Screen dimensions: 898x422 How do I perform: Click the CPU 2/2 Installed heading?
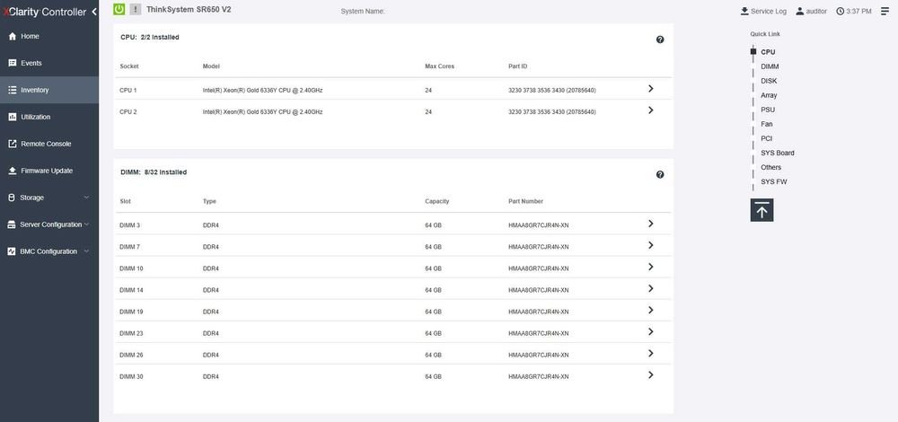(x=149, y=37)
